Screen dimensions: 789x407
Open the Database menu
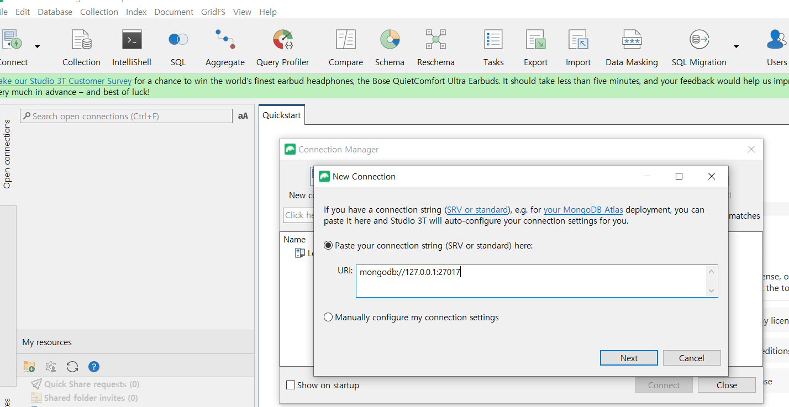[55, 12]
